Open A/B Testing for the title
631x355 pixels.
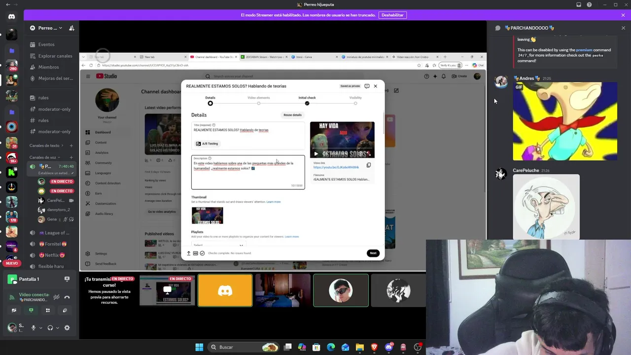coord(207,143)
